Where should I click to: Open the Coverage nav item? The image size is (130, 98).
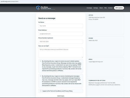89,8
